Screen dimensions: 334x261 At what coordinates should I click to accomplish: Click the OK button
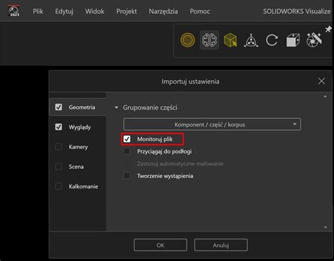click(x=161, y=245)
